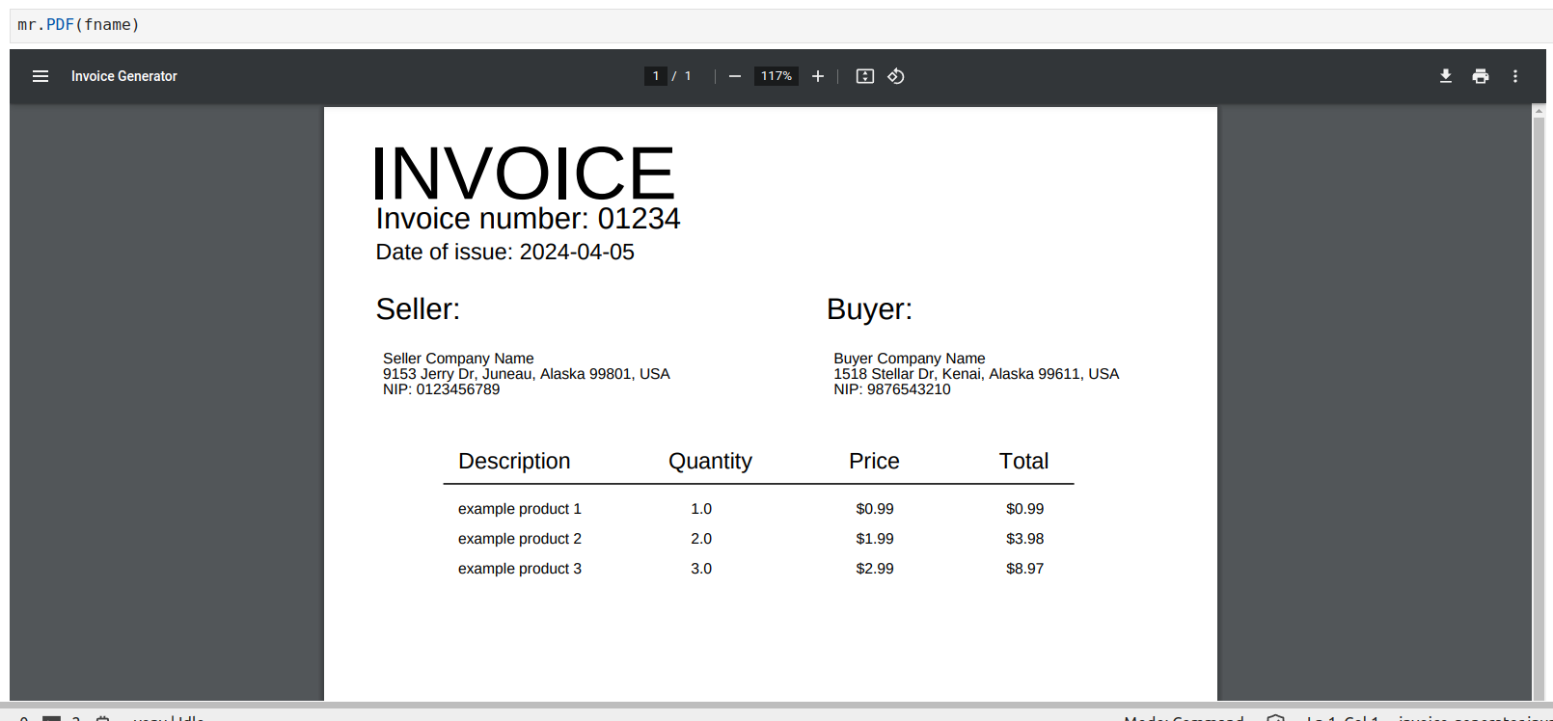The image size is (1553, 721).
Task: Click the Quantity column header
Action: (x=710, y=462)
